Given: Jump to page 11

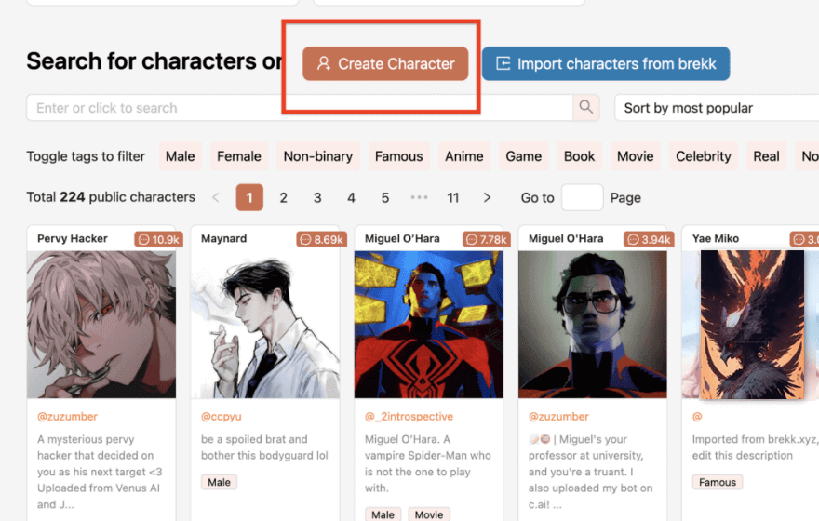Looking at the screenshot, I should point(453,197).
